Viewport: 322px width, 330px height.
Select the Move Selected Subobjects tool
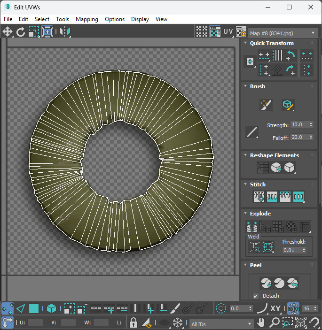click(8, 32)
